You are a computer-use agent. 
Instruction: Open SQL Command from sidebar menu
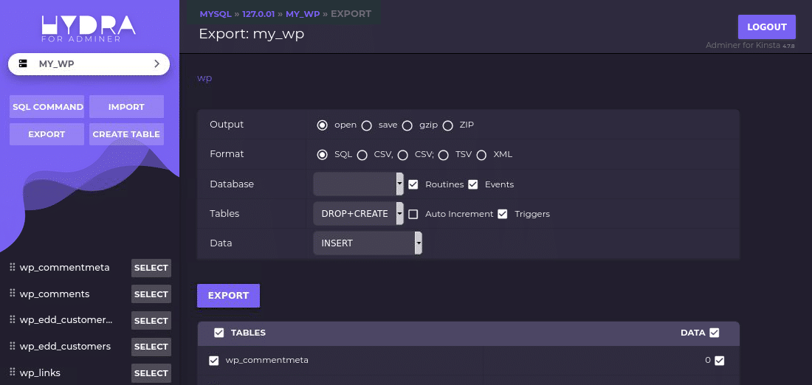(x=47, y=107)
